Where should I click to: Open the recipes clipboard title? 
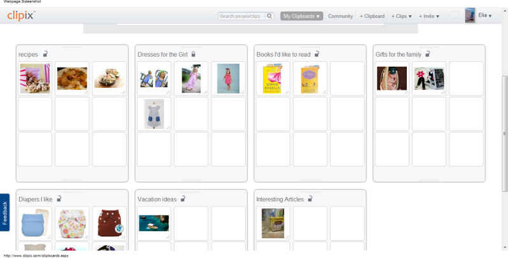(x=28, y=54)
